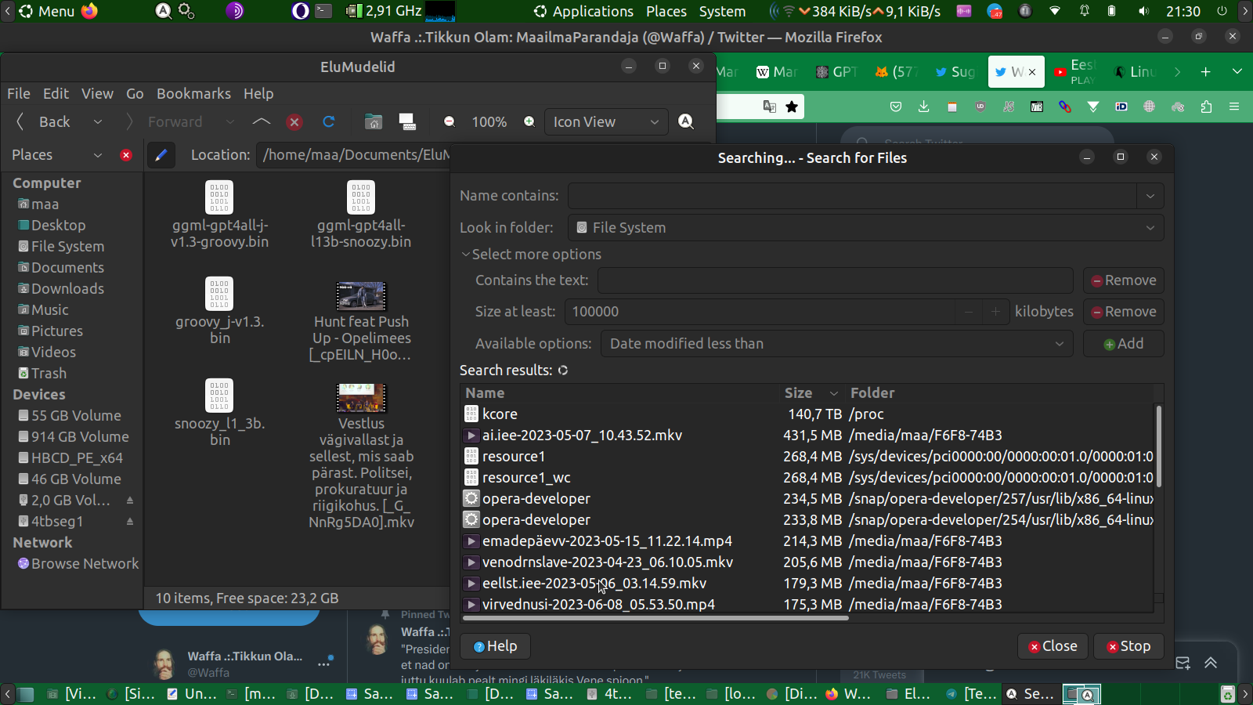The width and height of the screenshot is (1253, 705).
Task: Click the Name contains text field
Action: coord(852,196)
